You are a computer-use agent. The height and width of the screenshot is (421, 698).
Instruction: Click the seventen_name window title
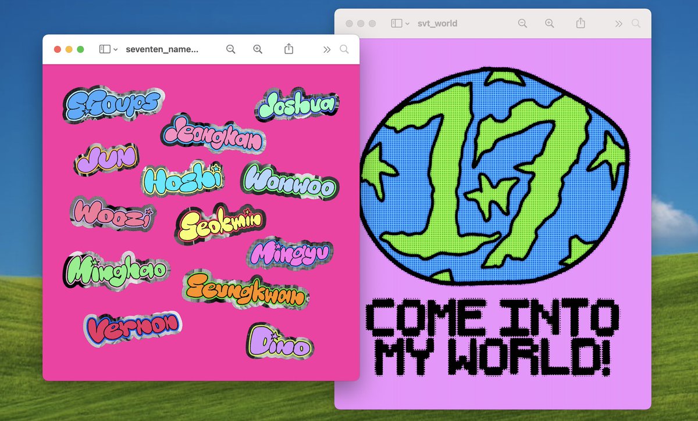(x=162, y=49)
